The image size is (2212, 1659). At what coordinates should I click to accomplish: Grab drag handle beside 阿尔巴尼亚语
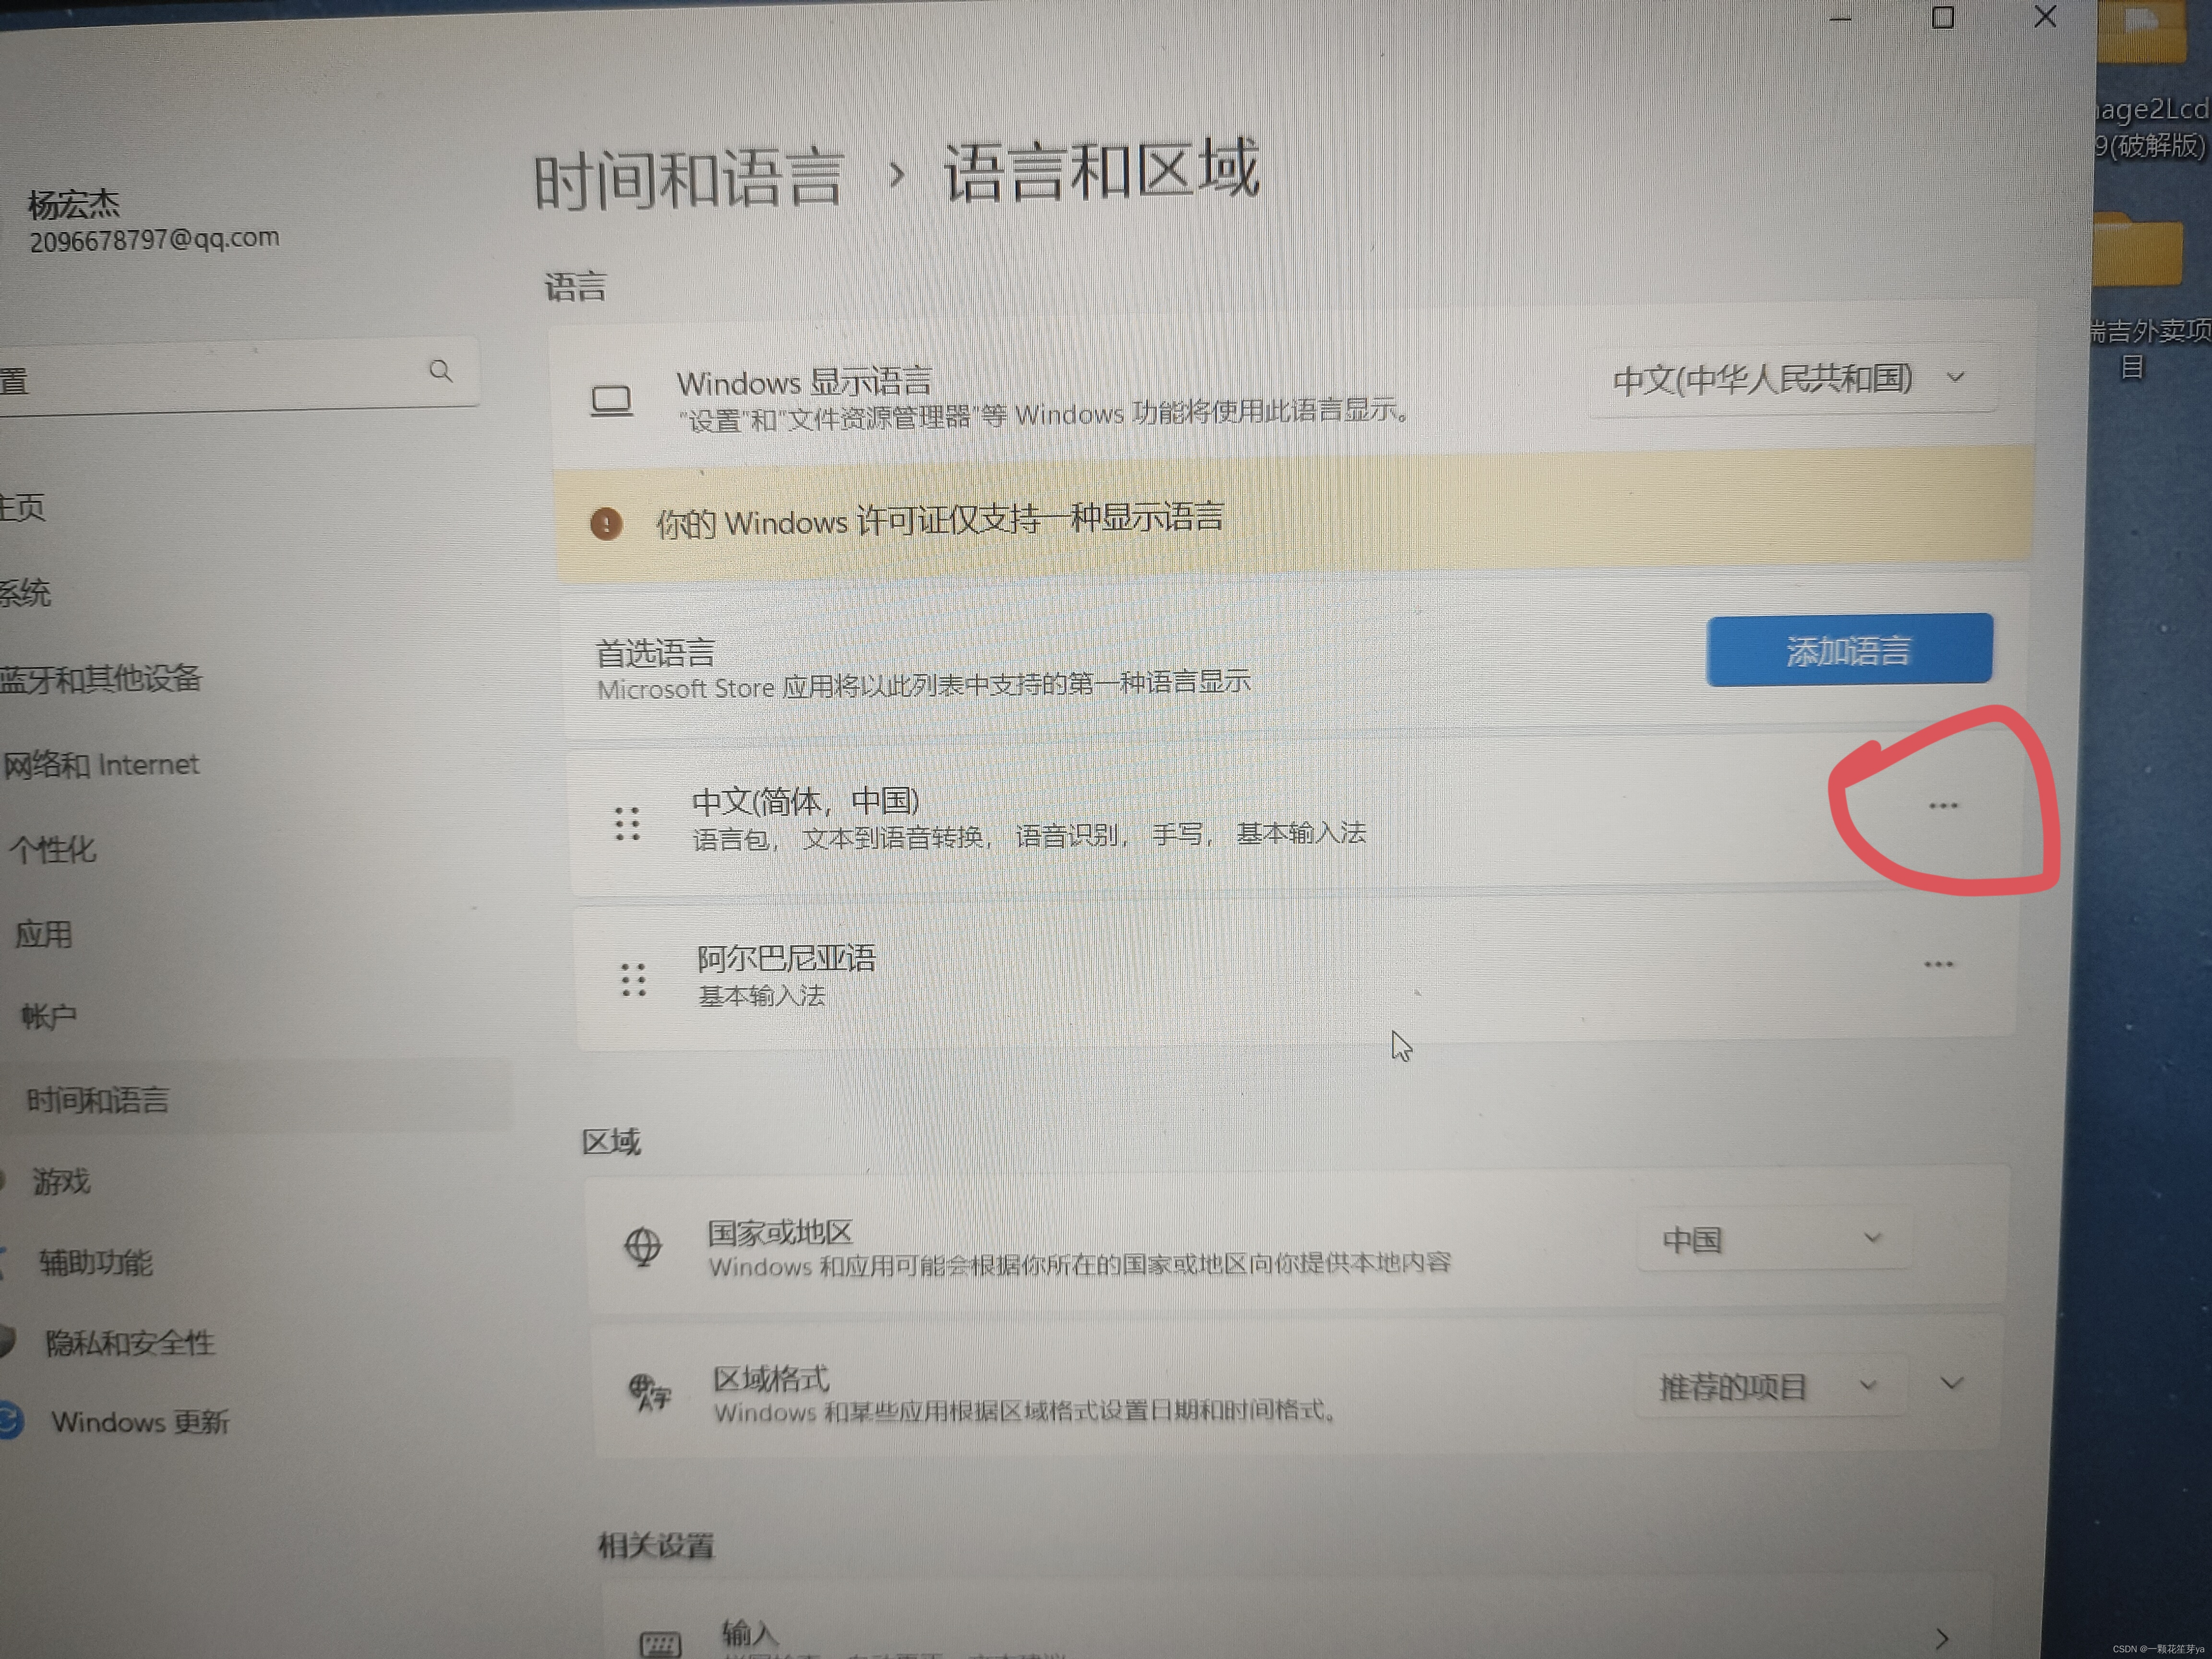tap(633, 980)
